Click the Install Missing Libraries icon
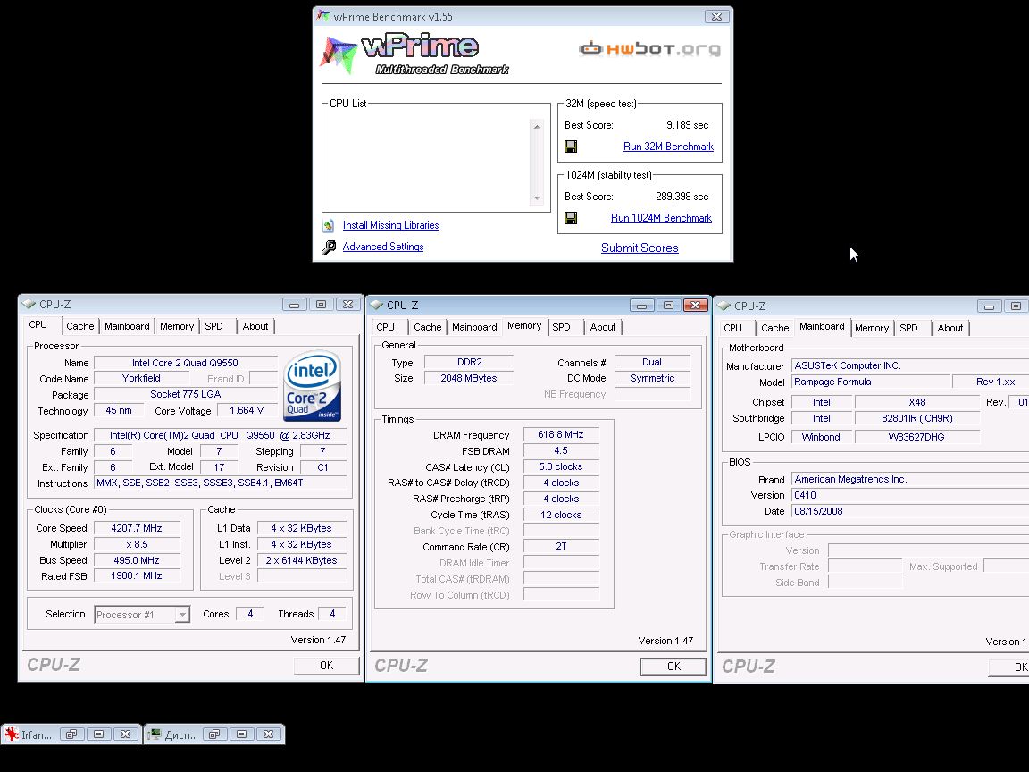The image size is (1029, 772). tap(329, 226)
